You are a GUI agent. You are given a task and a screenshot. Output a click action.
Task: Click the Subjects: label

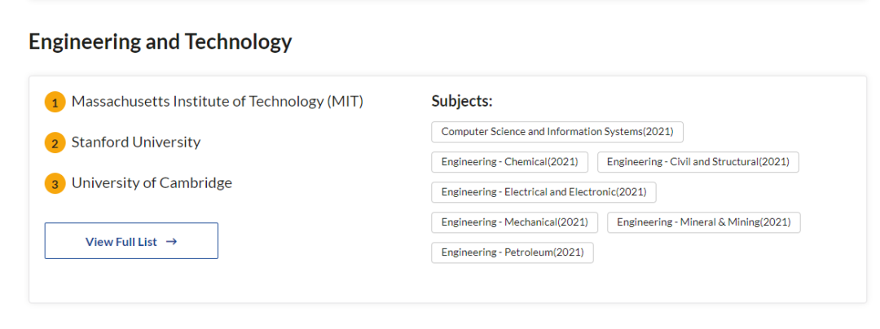[462, 102]
